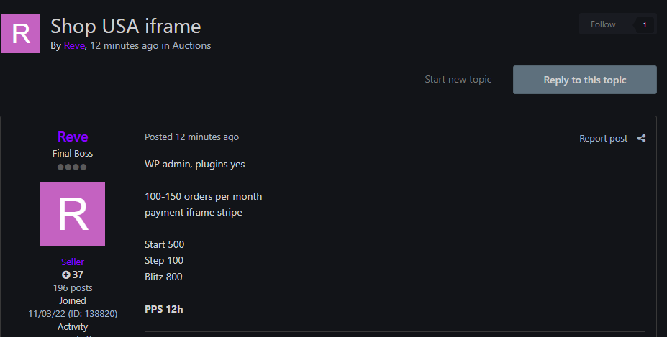667x337 pixels.
Task: Click the Posted 12 minutes ago timestamp
Action: pos(191,137)
